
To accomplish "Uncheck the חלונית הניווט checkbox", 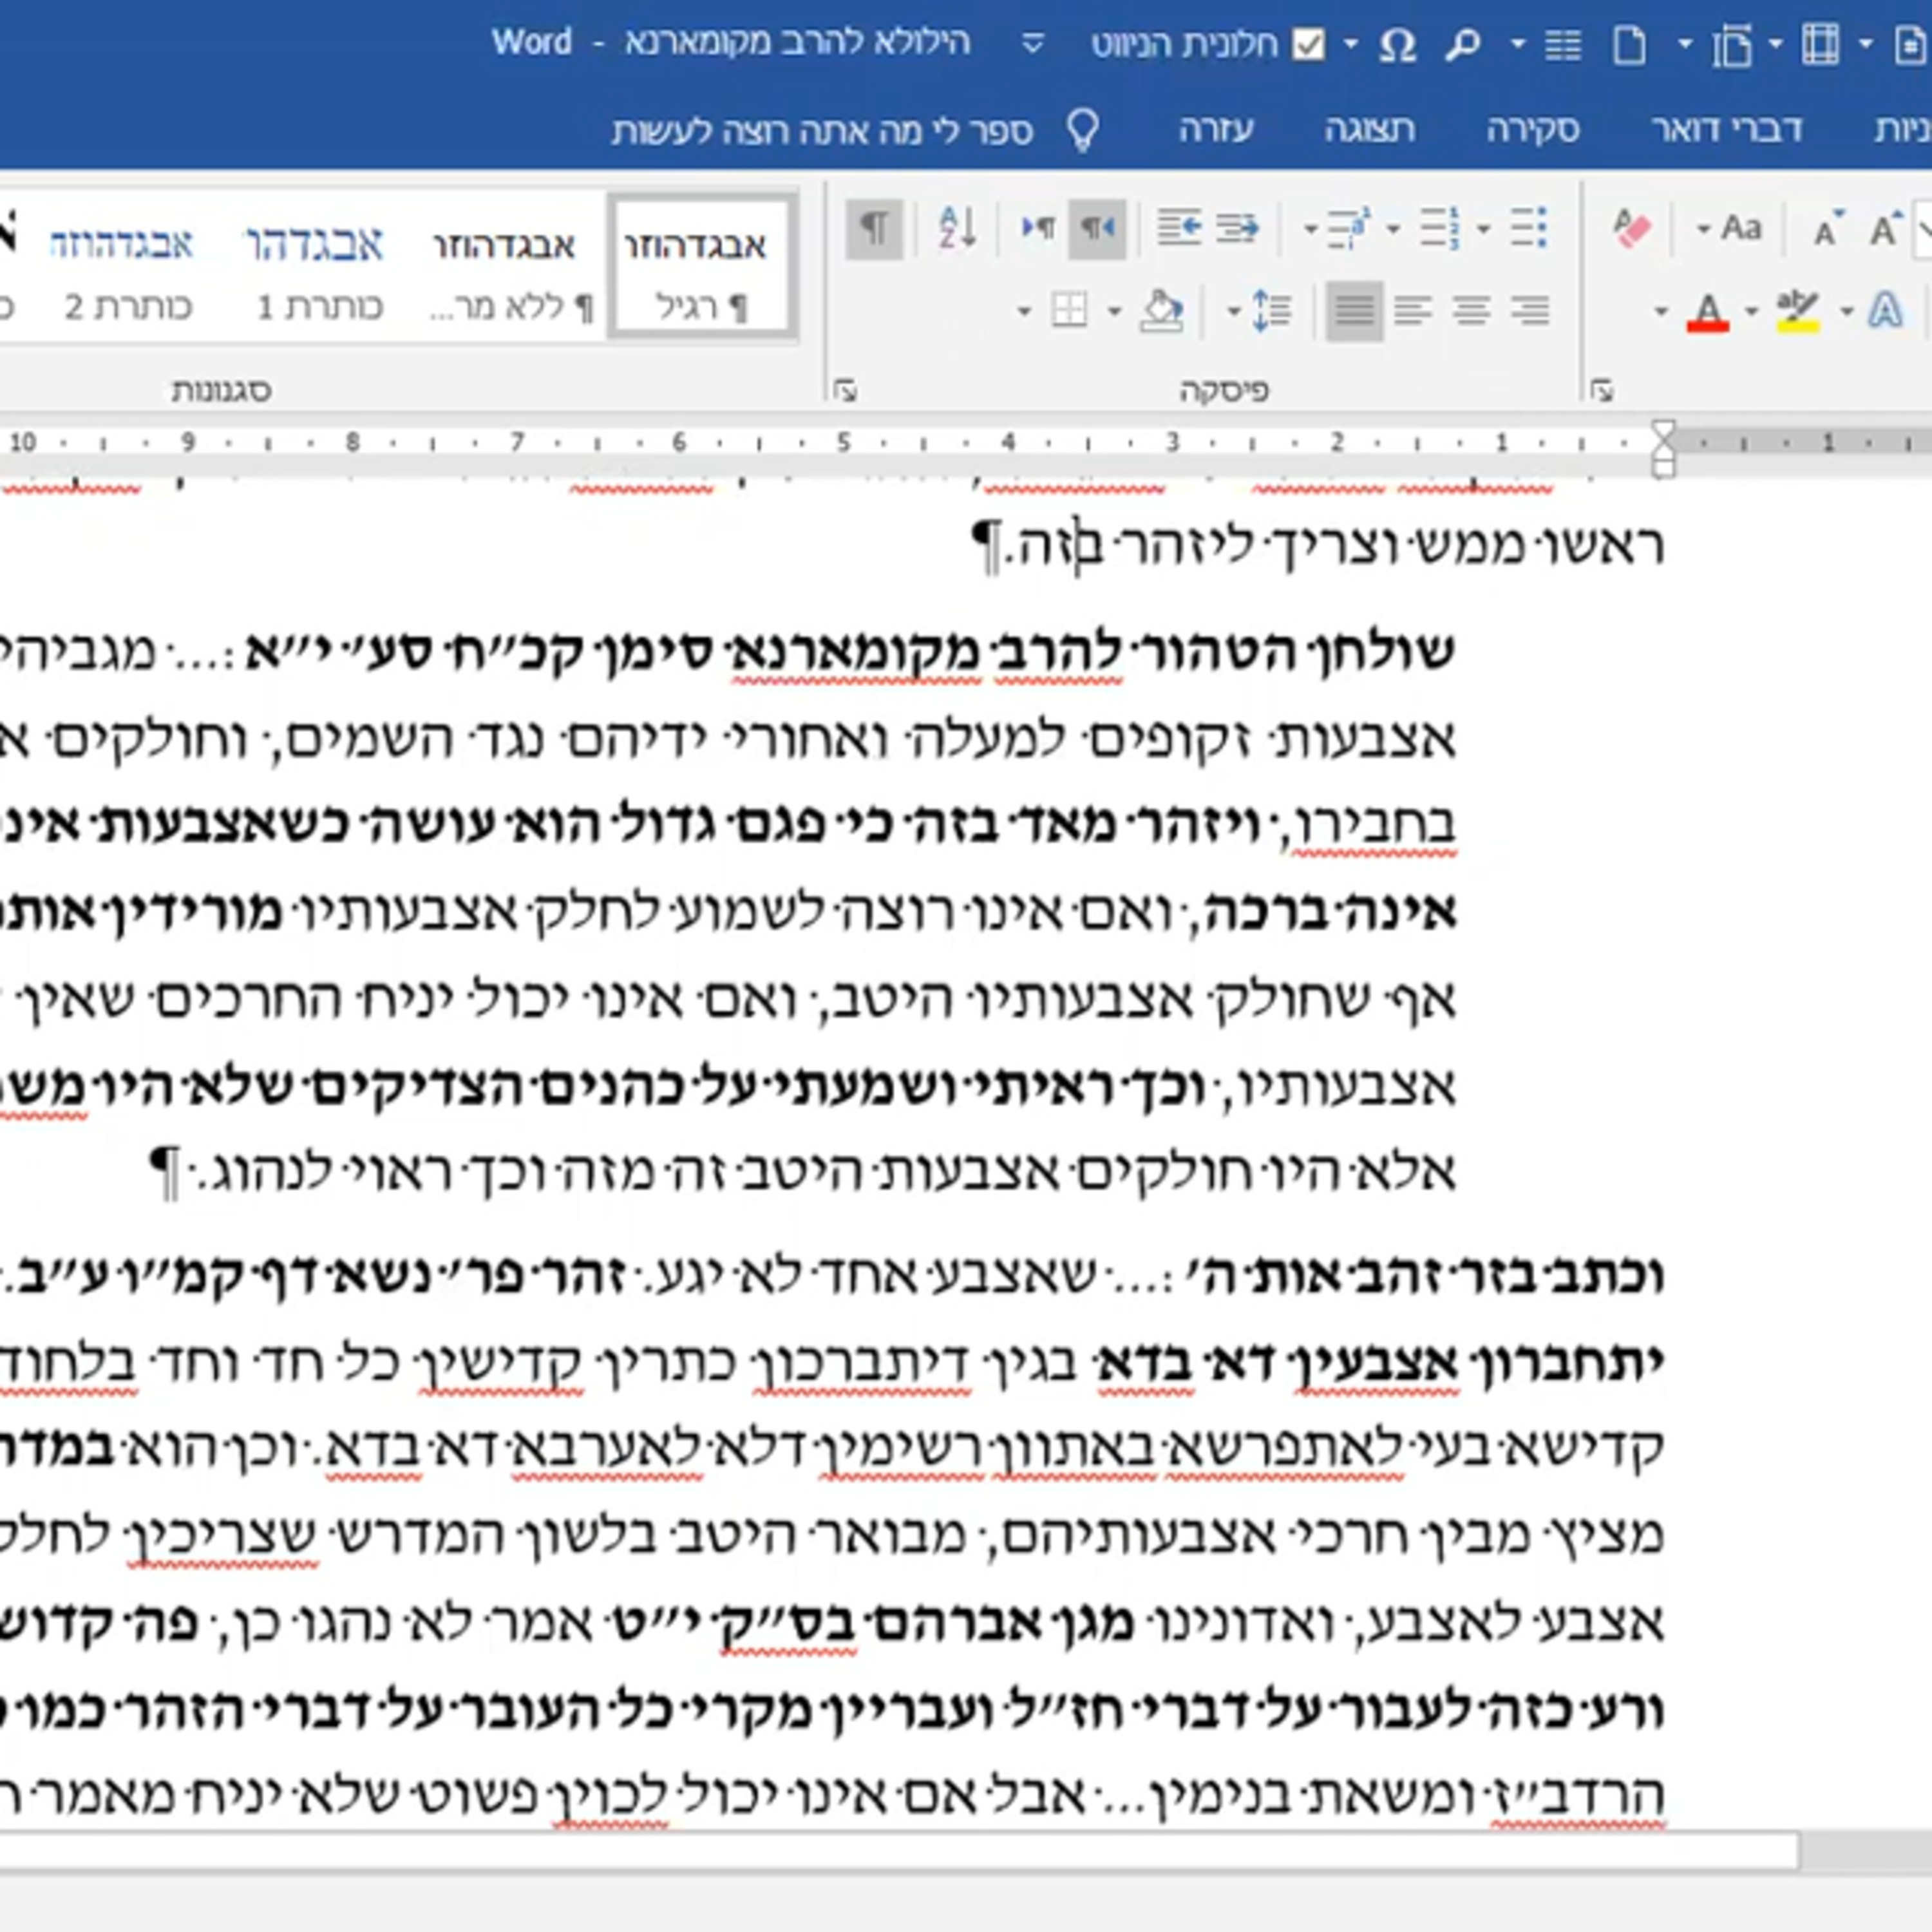I will 1308,44.
